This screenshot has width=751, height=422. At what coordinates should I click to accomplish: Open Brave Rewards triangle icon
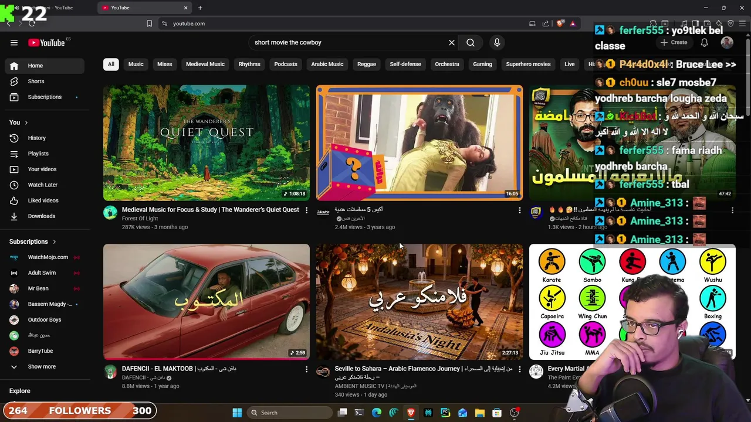point(573,23)
